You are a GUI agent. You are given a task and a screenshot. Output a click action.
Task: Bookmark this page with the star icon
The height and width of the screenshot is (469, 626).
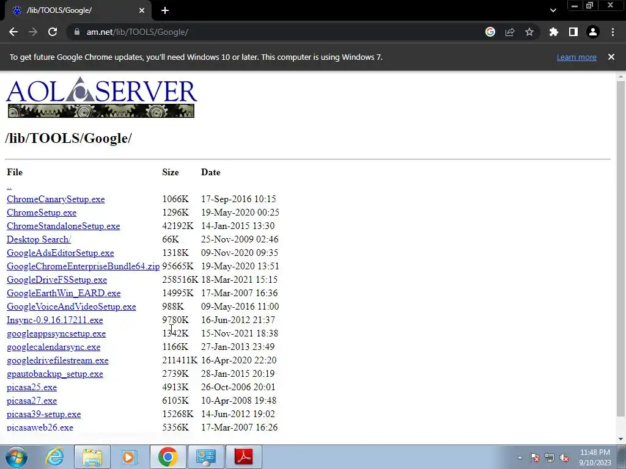pos(529,32)
